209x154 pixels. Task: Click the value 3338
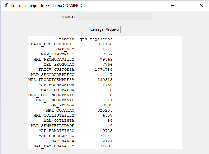tap(108, 105)
